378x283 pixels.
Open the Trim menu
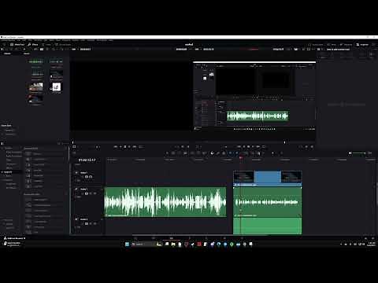point(30,40)
